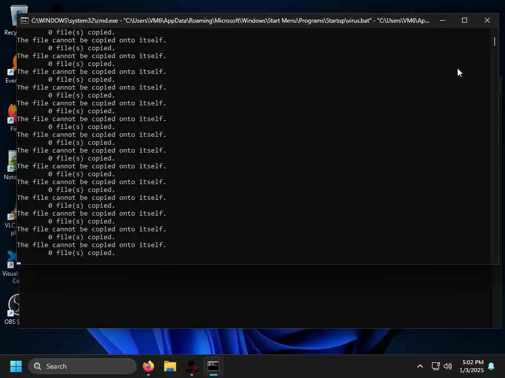This screenshot has height=378, width=505.
Task: Open the volume speaker tray icon
Action: [x=448, y=366]
